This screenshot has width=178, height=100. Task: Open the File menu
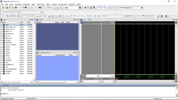[x=2, y=4]
